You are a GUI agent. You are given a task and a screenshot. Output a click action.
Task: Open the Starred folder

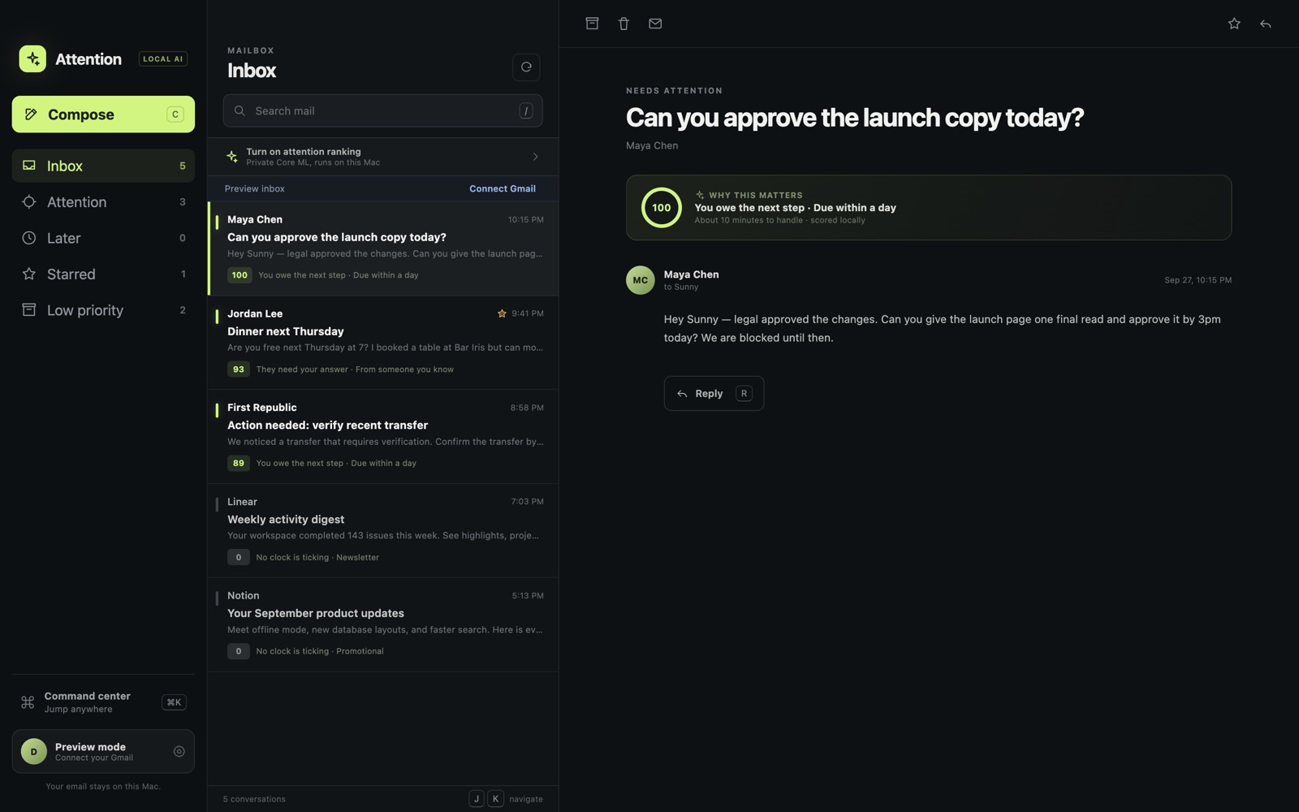[103, 274]
